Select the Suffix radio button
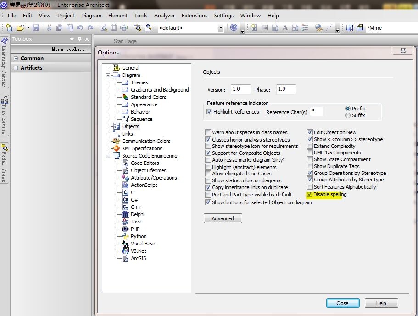The height and width of the screenshot is (316, 418). point(348,115)
